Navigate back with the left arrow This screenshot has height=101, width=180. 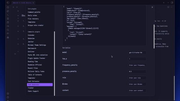pos(13,7)
